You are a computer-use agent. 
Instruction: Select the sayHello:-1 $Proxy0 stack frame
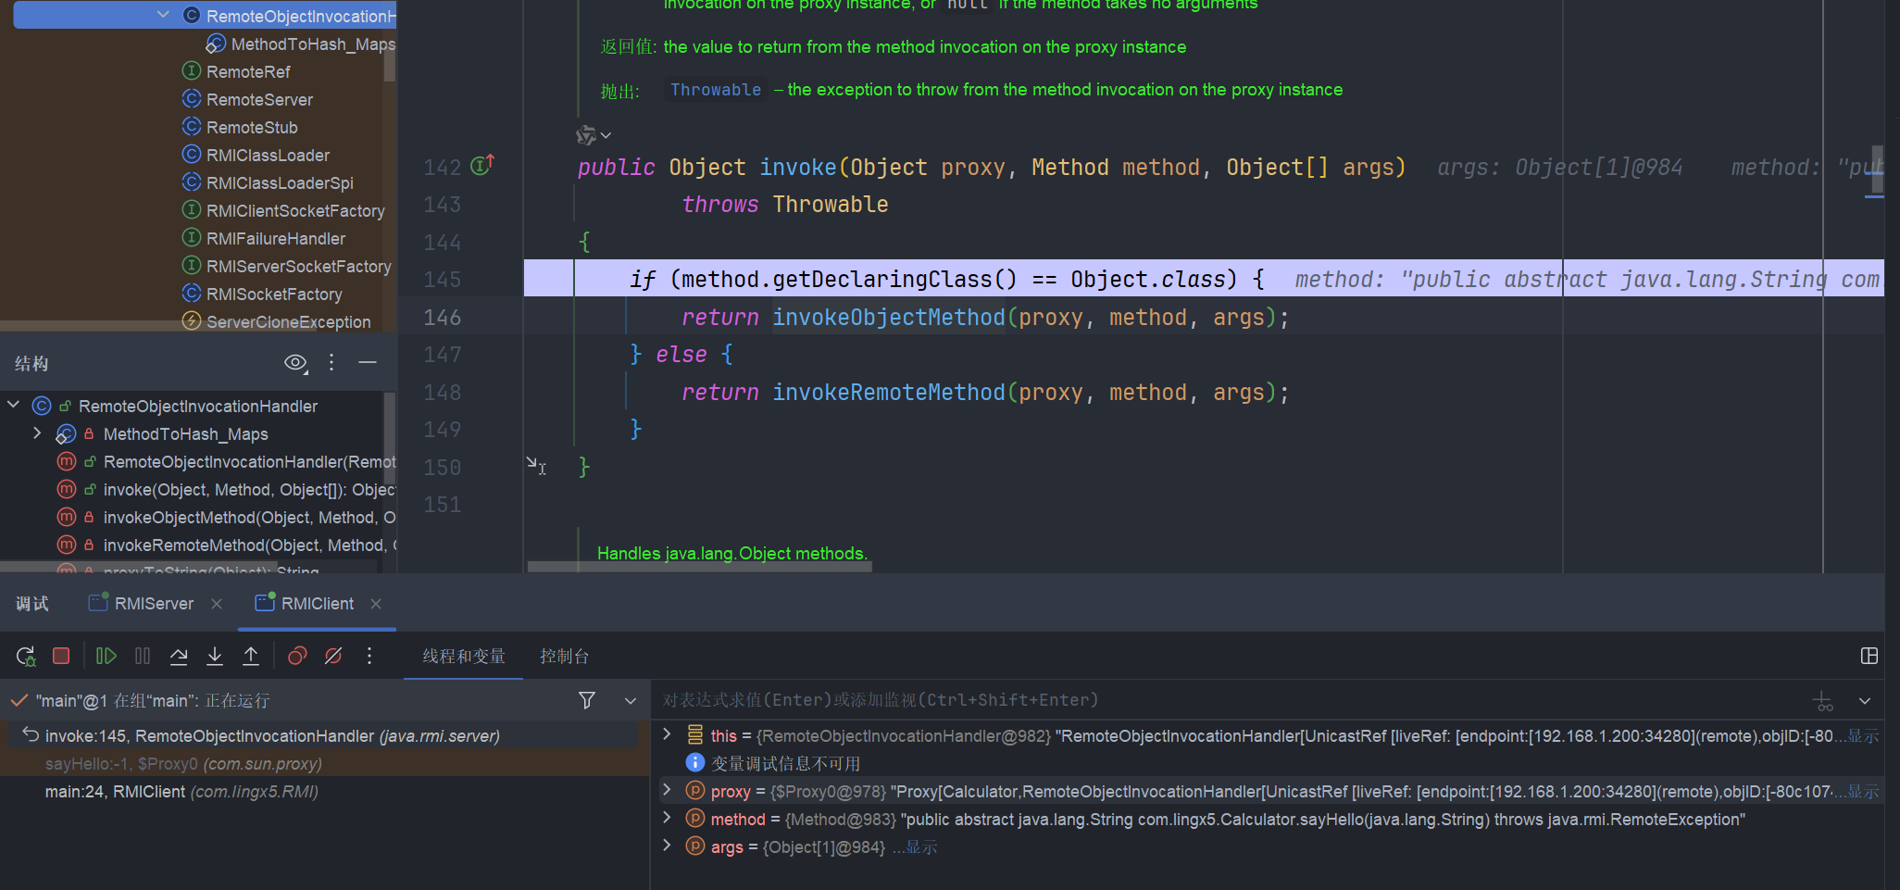[324, 764]
